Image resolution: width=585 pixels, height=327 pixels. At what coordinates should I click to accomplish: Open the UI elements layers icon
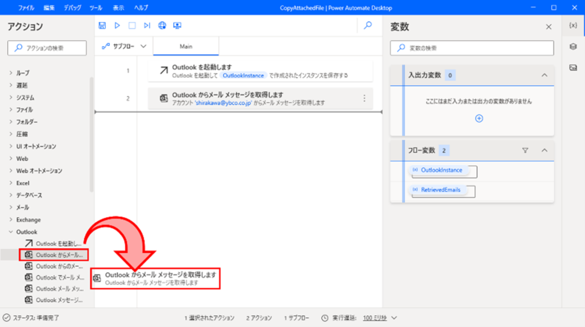point(573,47)
